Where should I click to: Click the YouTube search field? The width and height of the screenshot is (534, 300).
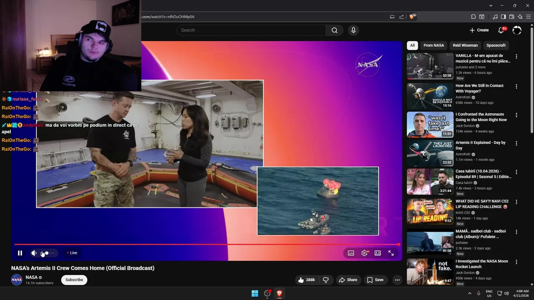click(251, 30)
